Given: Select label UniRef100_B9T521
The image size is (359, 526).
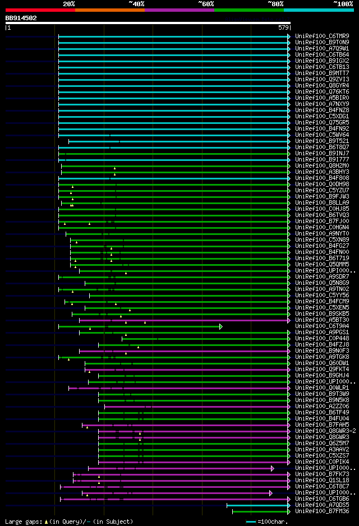Looking at the screenshot, I should [x=322, y=141].
